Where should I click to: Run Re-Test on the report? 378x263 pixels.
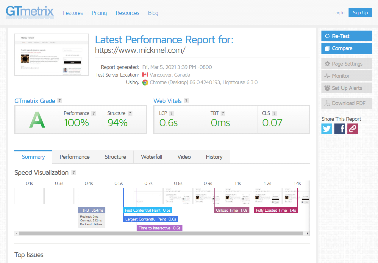pyautogui.click(x=347, y=36)
